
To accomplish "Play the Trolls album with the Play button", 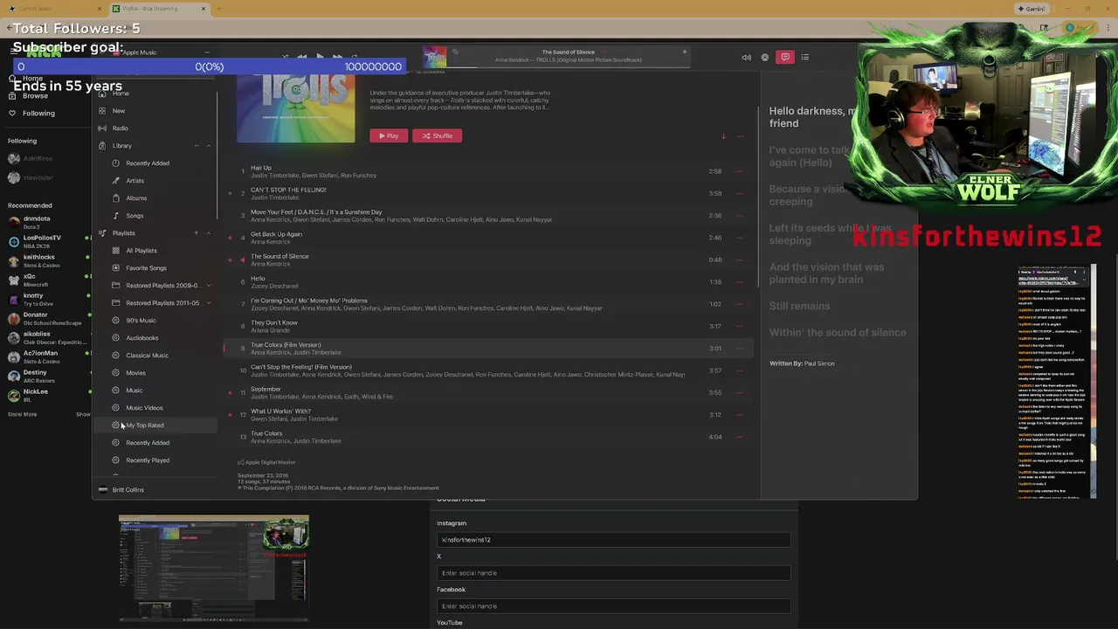I will 389,135.
